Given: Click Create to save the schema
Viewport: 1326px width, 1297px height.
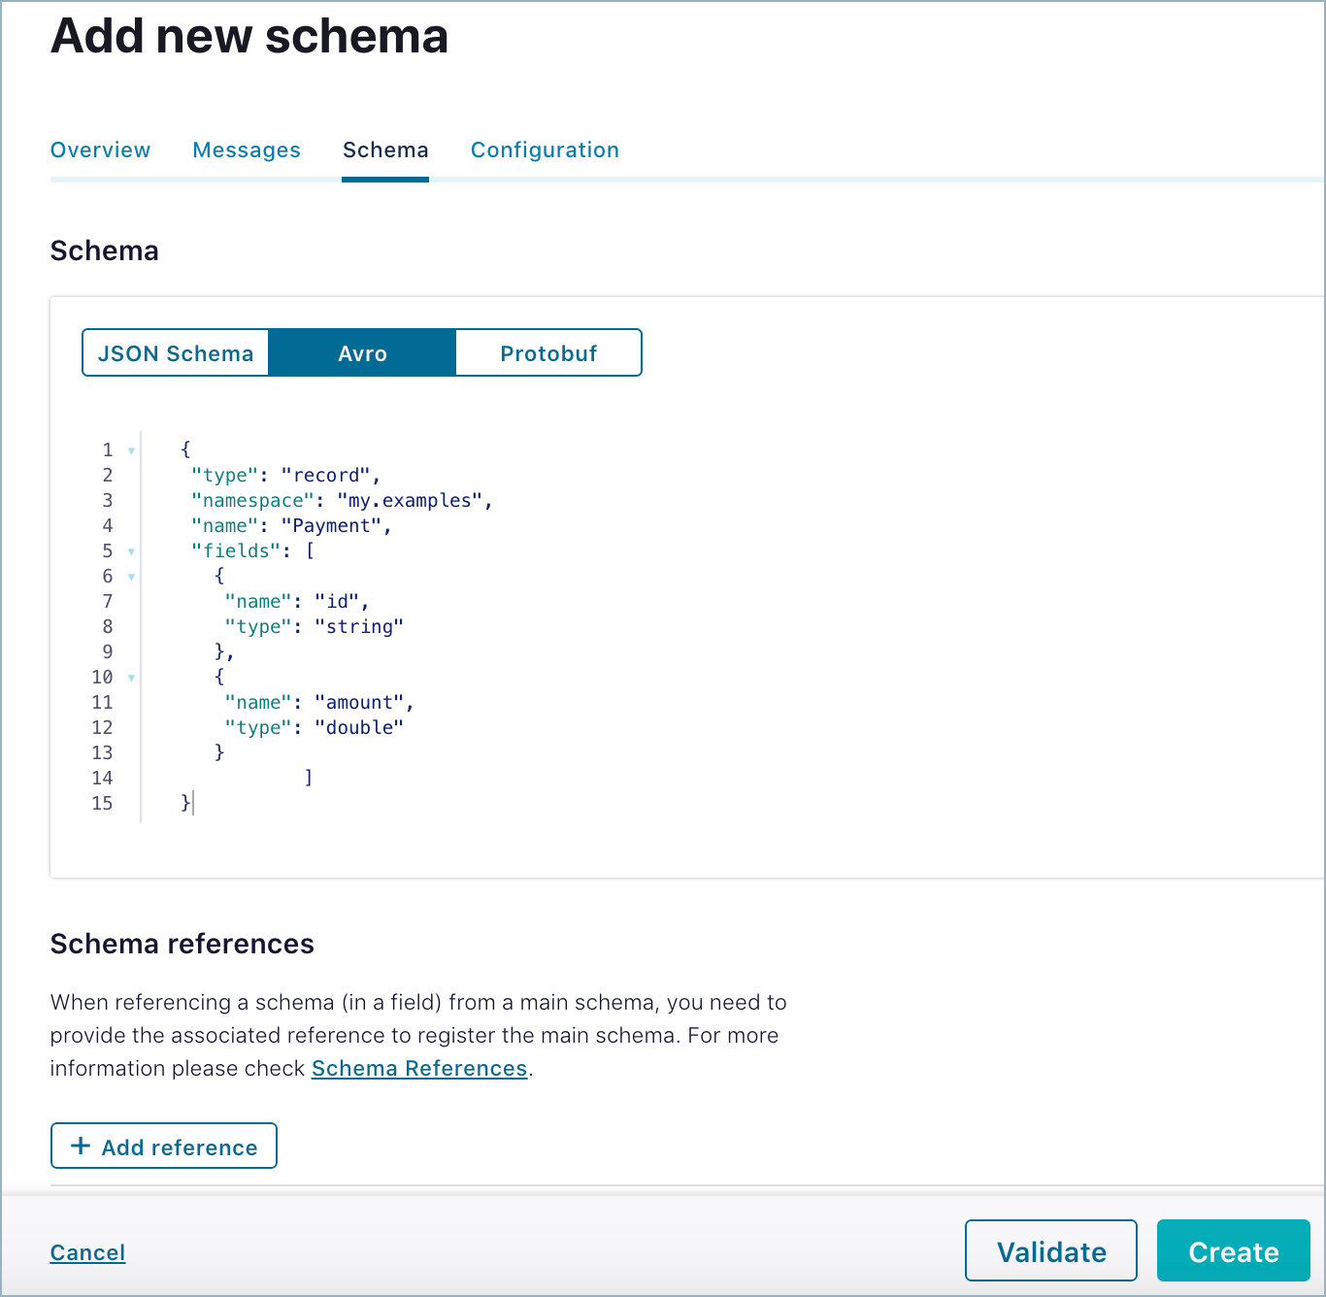Looking at the screenshot, I should pos(1233,1251).
